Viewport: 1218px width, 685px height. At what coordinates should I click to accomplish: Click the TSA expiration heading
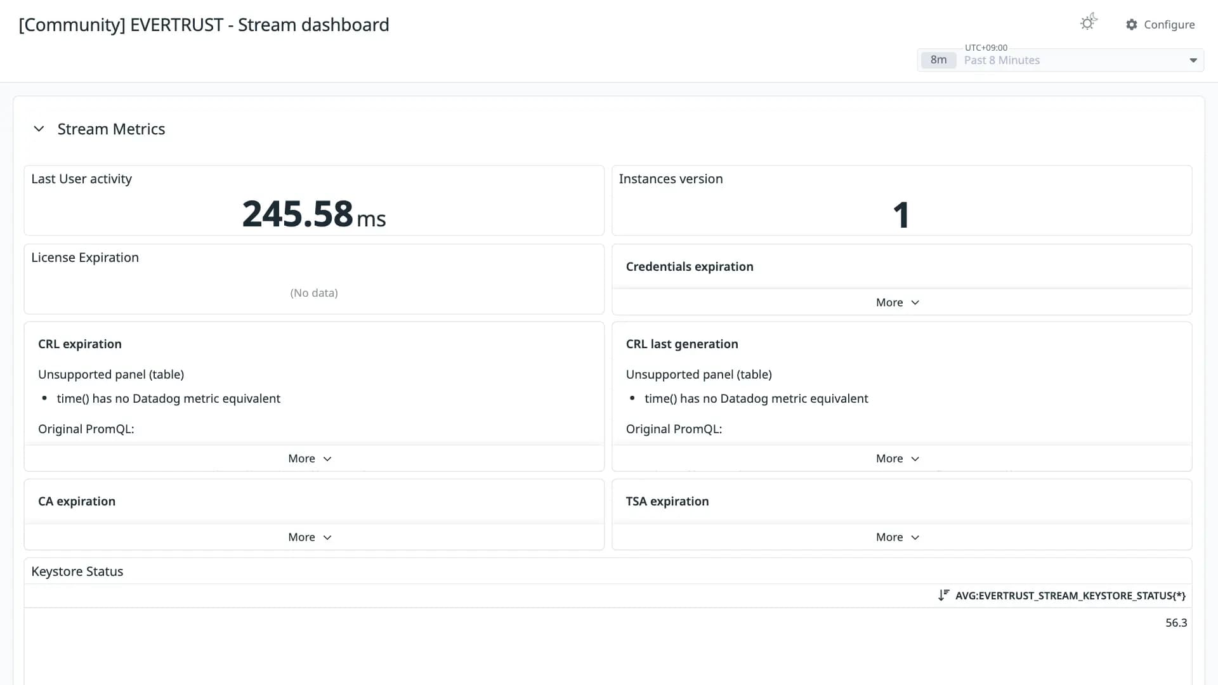[x=667, y=501]
